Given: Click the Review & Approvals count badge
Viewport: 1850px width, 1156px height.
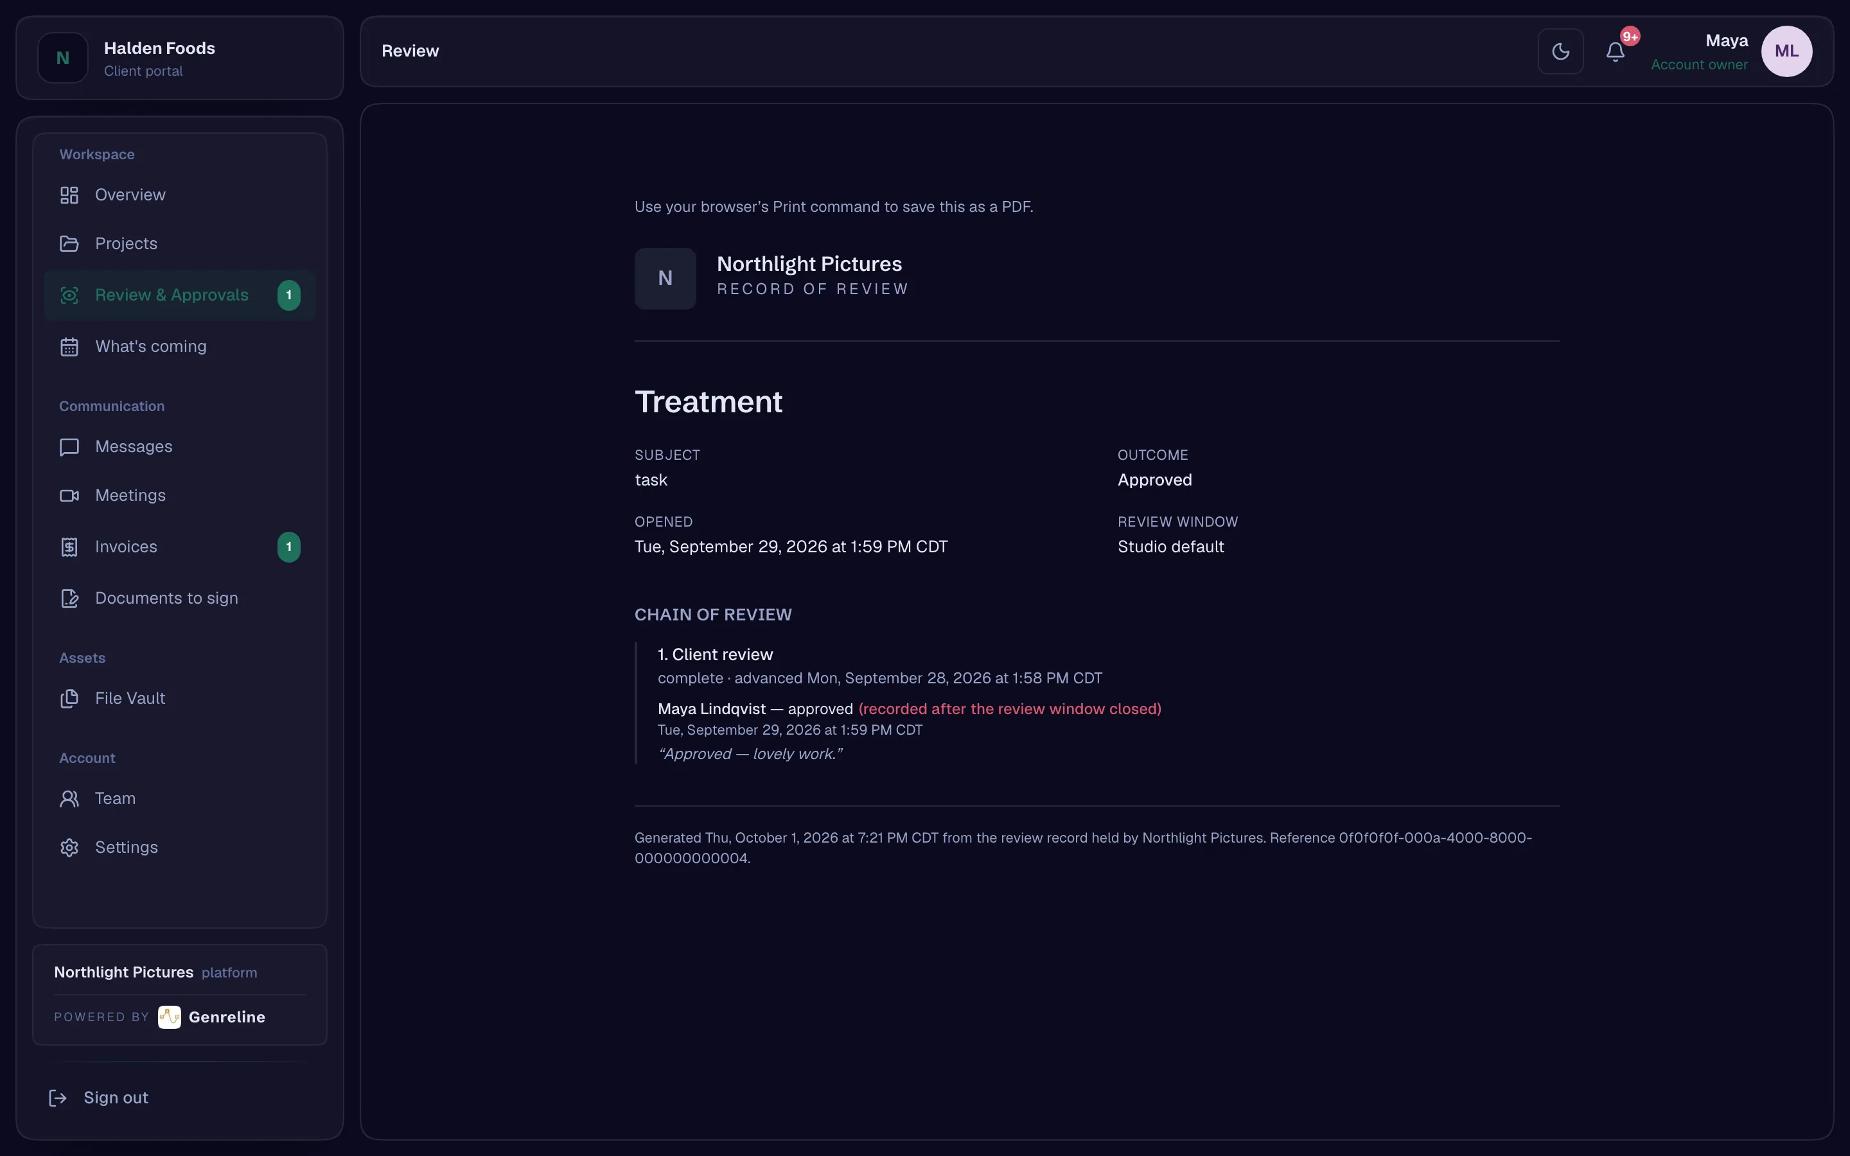Looking at the screenshot, I should click(x=289, y=295).
